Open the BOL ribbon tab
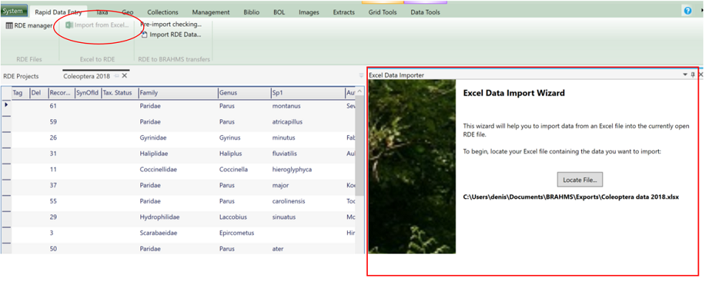The height and width of the screenshot is (281, 709). (279, 13)
